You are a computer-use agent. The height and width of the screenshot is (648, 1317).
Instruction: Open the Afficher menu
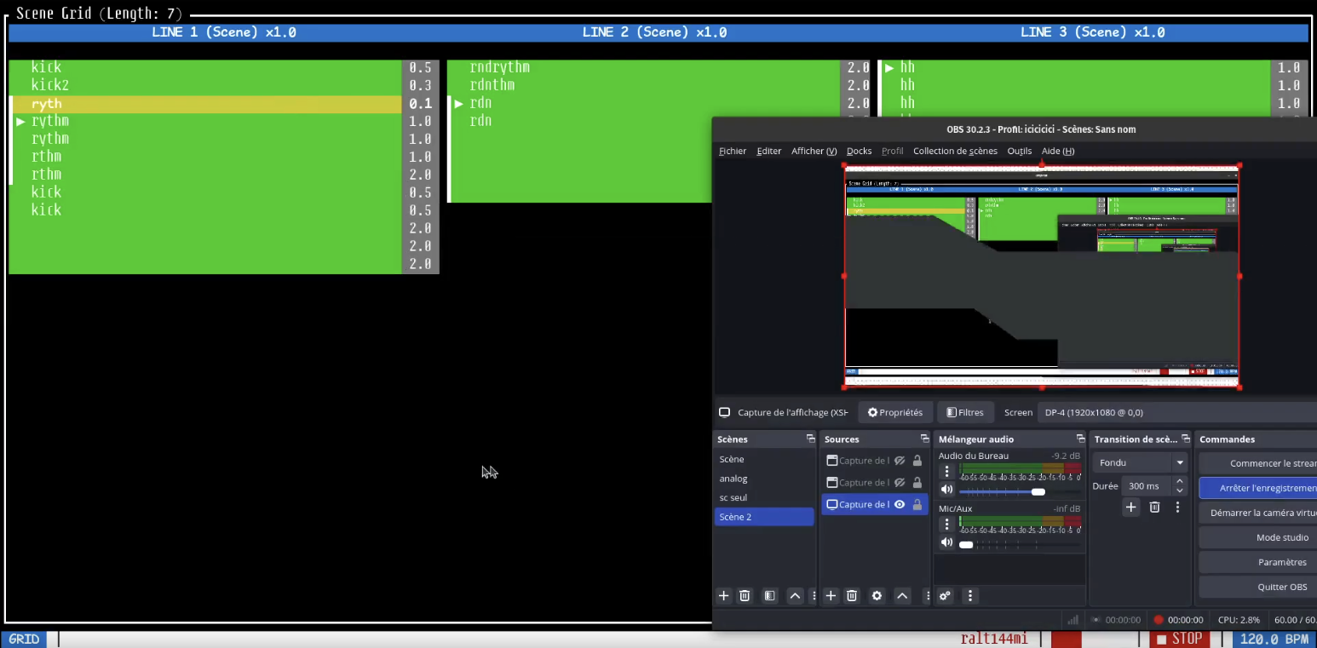point(814,151)
